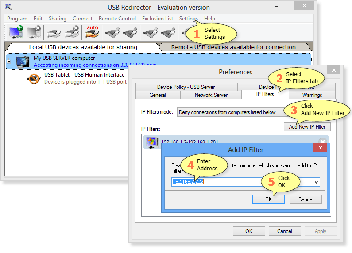
Task: Switch to Remote USB devices available for connection tab
Action: click(x=233, y=47)
